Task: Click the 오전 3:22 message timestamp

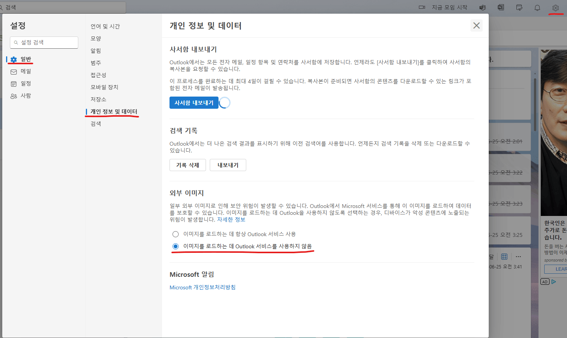Action: point(505,173)
